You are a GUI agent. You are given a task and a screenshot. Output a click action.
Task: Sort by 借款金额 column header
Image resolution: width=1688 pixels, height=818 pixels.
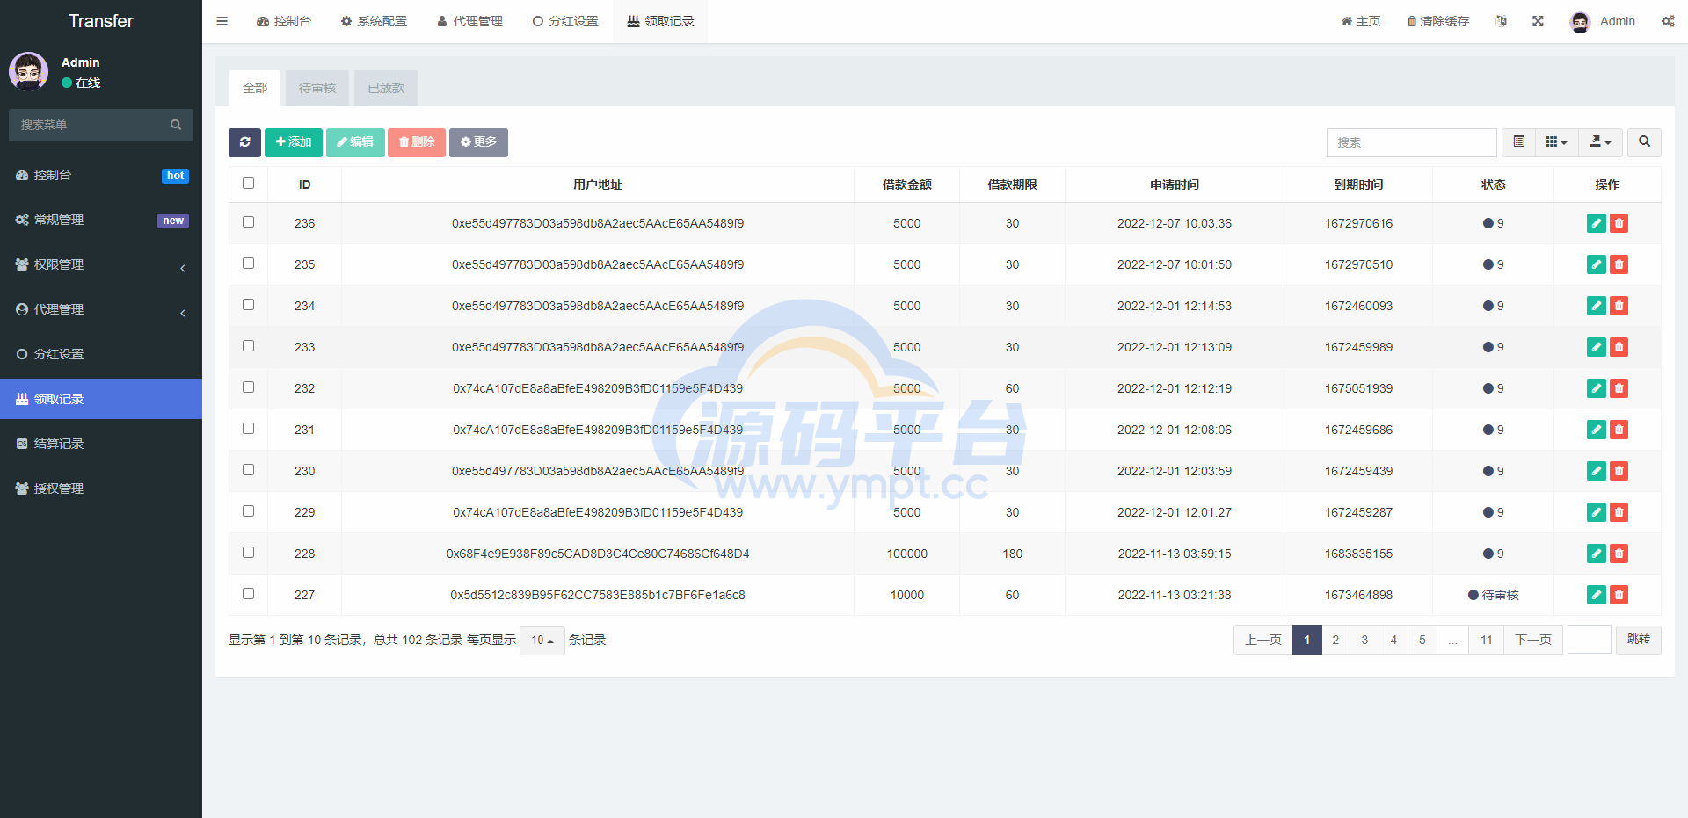(x=906, y=185)
